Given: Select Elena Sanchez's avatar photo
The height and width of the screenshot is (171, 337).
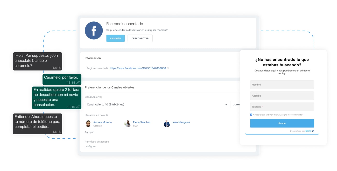Looking at the screenshot, I should [128, 124].
